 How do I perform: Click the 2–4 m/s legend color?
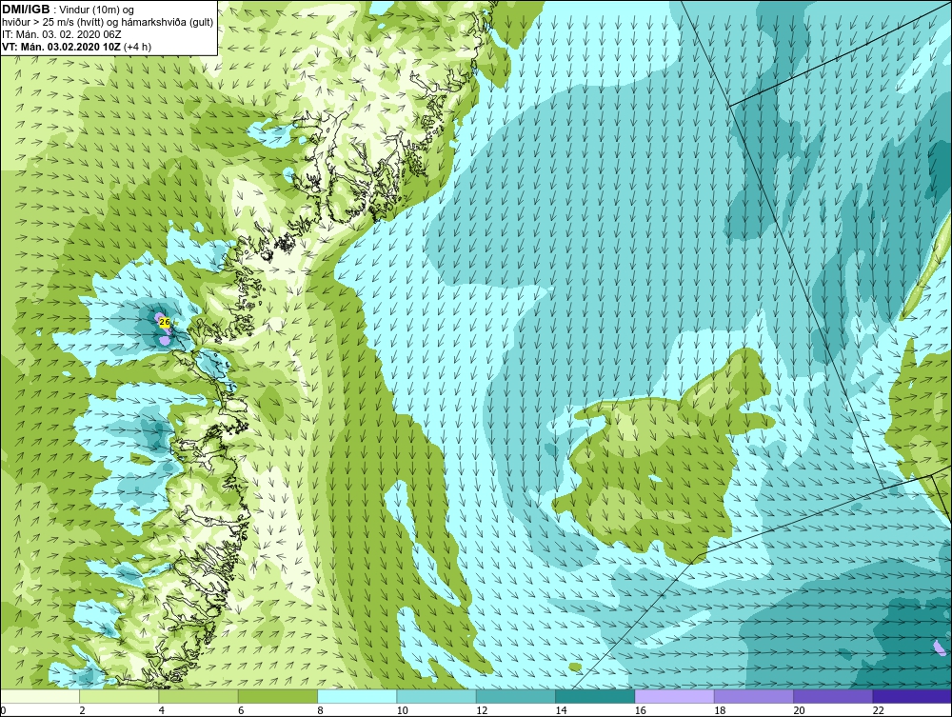click(x=119, y=696)
